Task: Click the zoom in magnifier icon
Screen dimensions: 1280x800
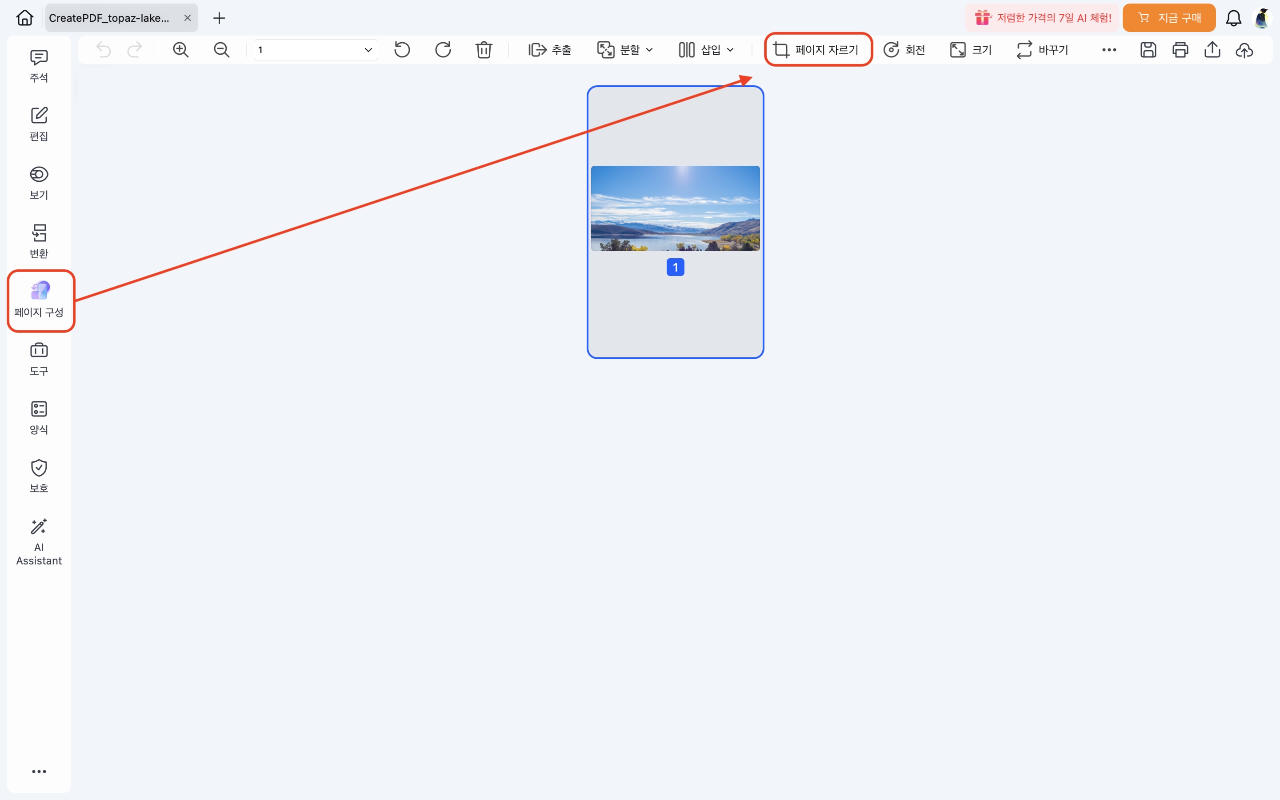Action: click(180, 50)
